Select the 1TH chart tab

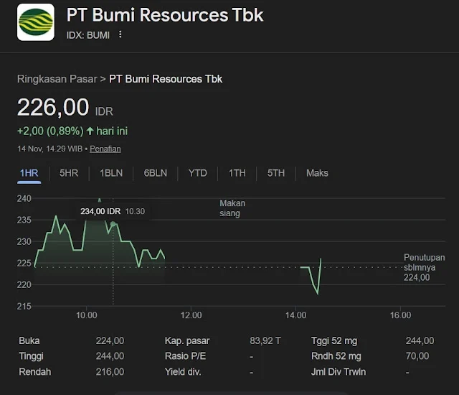pyautogui.click(x=237, y=173)
